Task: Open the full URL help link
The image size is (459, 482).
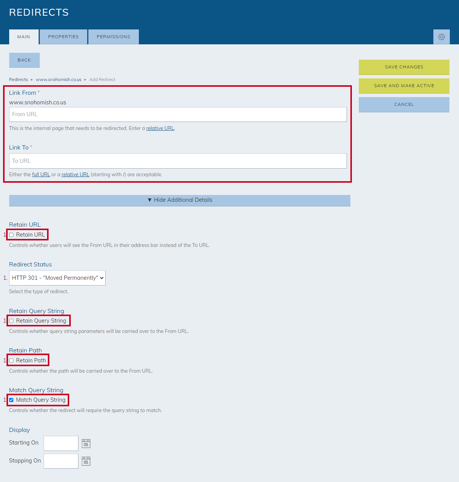Action: (41, 175)
